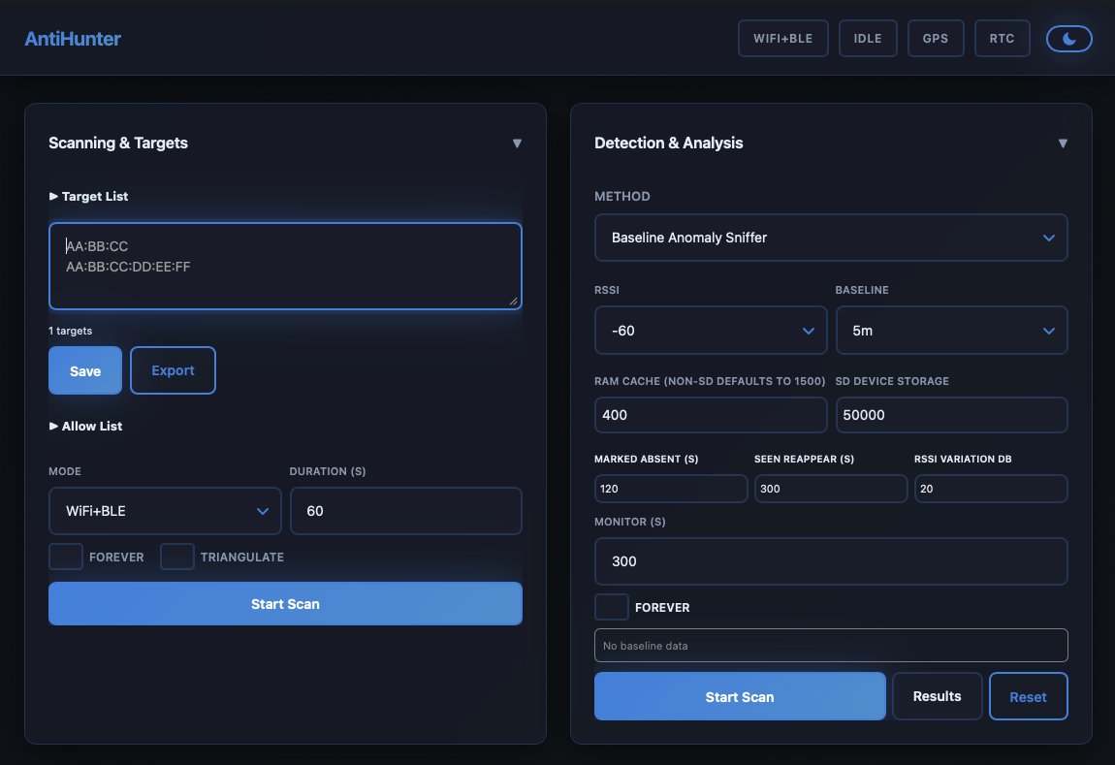Open the WiFi+BLE mode dropdown
This screenshot has width=1115, height=765.
[x=165, y=510]
